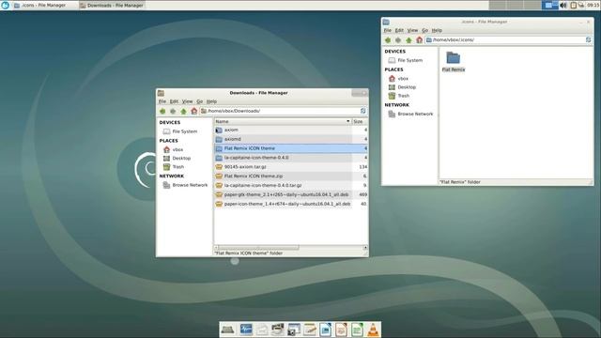
Task: Switch to Downloads File Manager taskbar button
Action: (112, 6)
